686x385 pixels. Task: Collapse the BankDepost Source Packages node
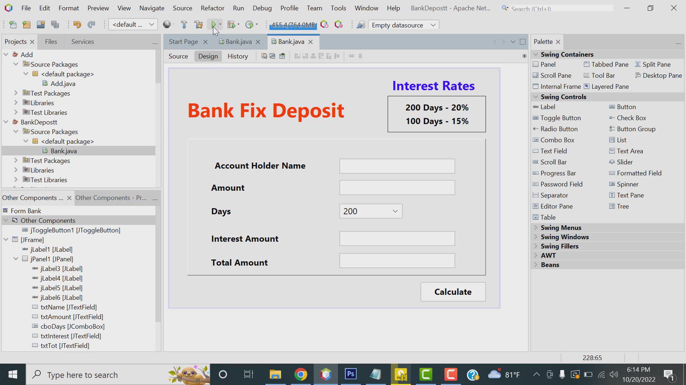[x=16, y=132]
